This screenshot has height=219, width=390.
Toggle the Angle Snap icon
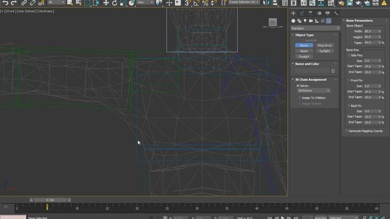tap(196, 2)
